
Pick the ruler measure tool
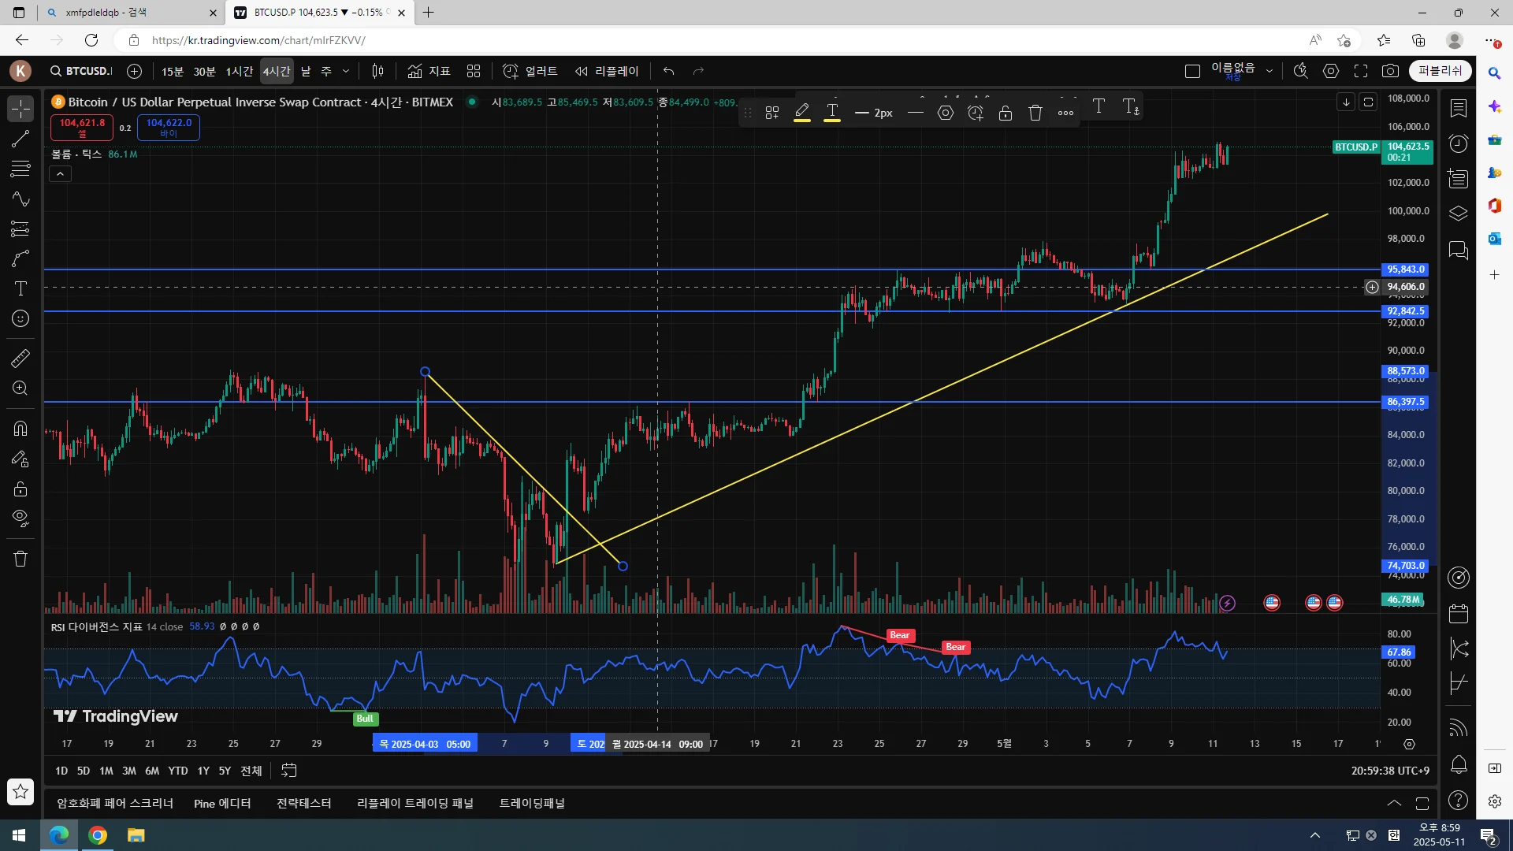pos(20,359)
